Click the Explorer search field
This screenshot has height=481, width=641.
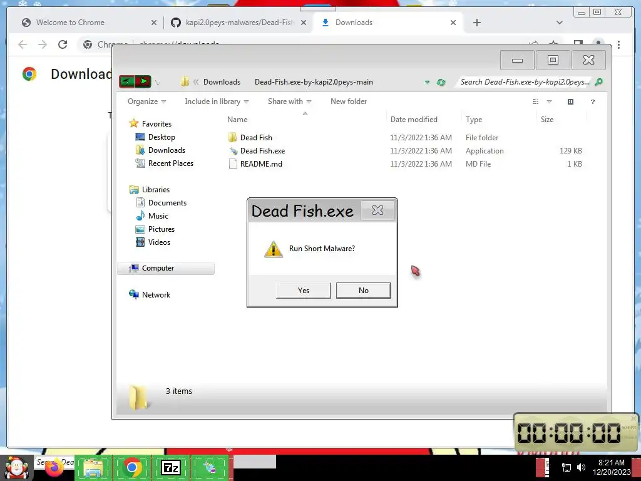pos(525,82)
